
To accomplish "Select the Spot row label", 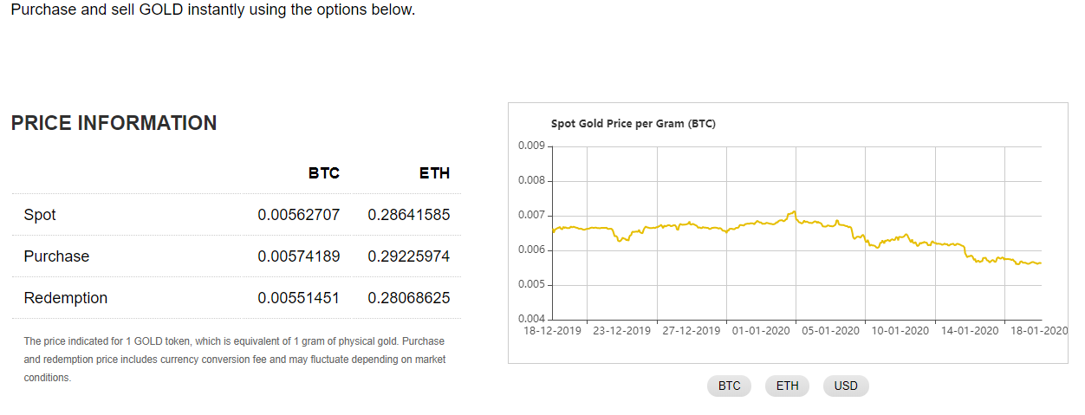I will click(40, 215).
